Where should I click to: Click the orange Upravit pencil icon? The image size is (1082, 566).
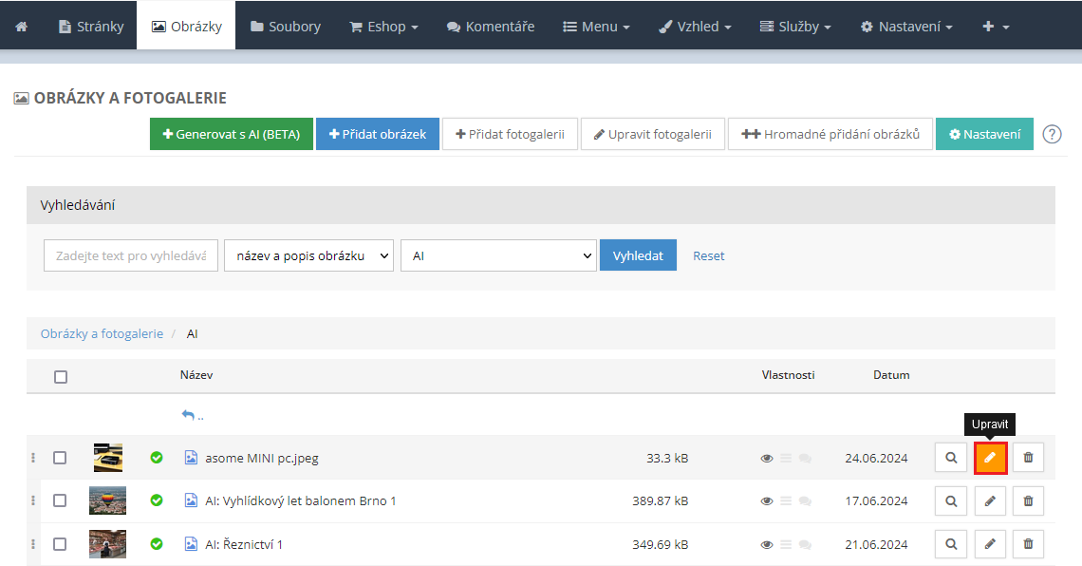[990, 458]
